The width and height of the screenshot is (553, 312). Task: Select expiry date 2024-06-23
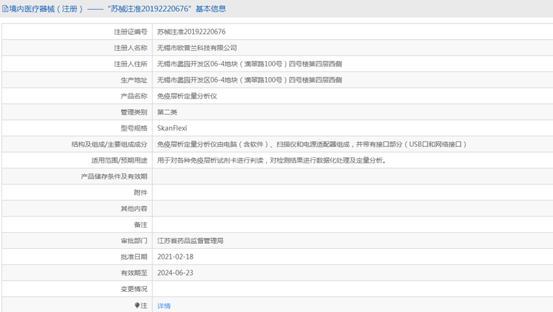click(x=175, y=273)
